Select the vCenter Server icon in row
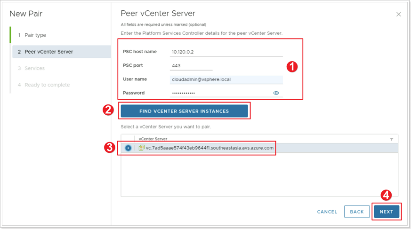This screenshot has height=229, width=411. 142,148
